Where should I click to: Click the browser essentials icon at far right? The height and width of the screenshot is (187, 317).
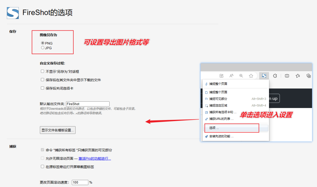tap(309, 76)
